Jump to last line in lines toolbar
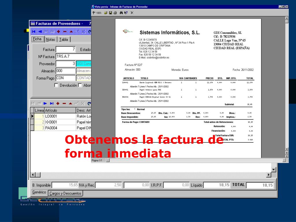 pyautogui.click(x=51, y=103)
